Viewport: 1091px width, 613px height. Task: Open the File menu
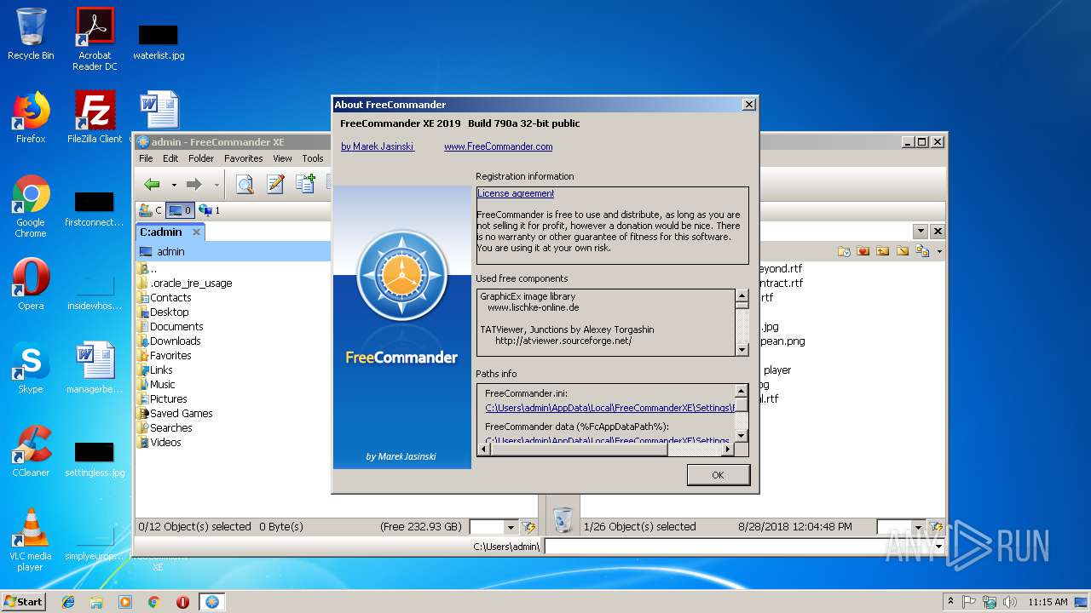click(146, 158)
